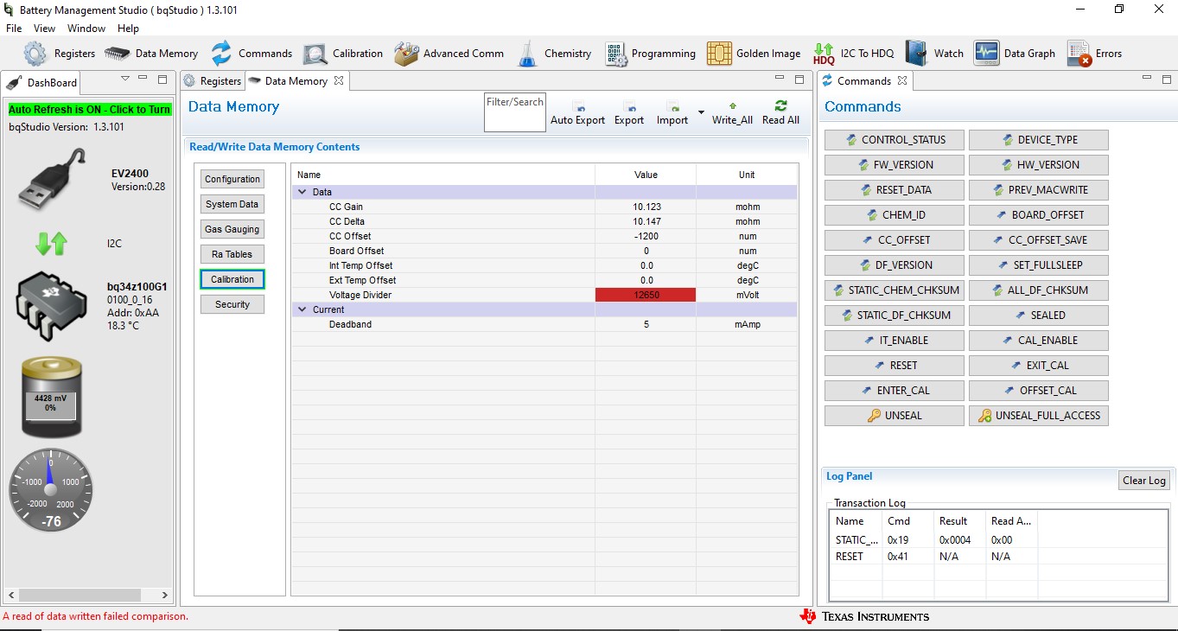Toggle Auto Refresh ON green banner
The image size is (1178, 631).
(90, 110)
